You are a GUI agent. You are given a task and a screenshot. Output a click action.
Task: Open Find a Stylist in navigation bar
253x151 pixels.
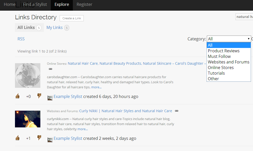pos(35,4)
